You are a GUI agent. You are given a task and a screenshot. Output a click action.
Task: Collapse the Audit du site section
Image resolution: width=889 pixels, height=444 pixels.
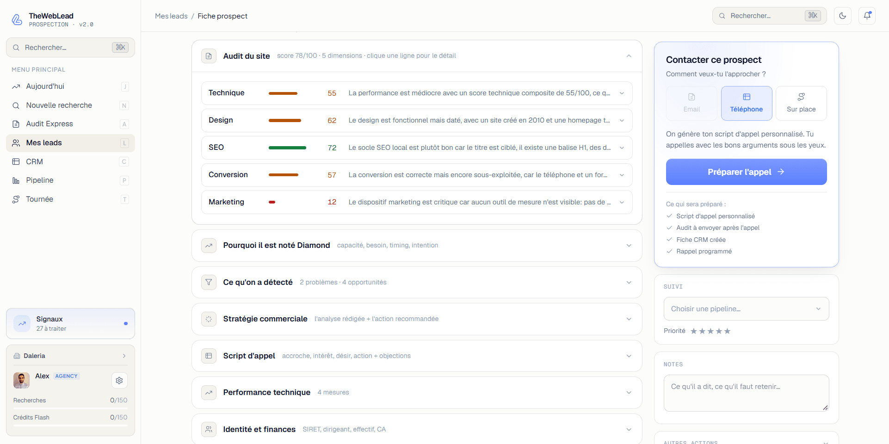pos(629,56)
